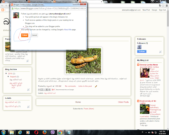Click the Chrome user profile button in title bar

pyautogui.click(x=152, y=1)
